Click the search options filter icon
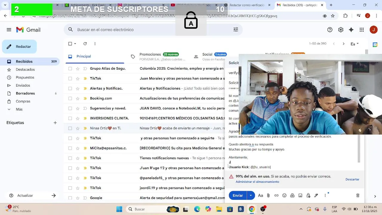Viewport: 382px width, 215px height. 236,30
